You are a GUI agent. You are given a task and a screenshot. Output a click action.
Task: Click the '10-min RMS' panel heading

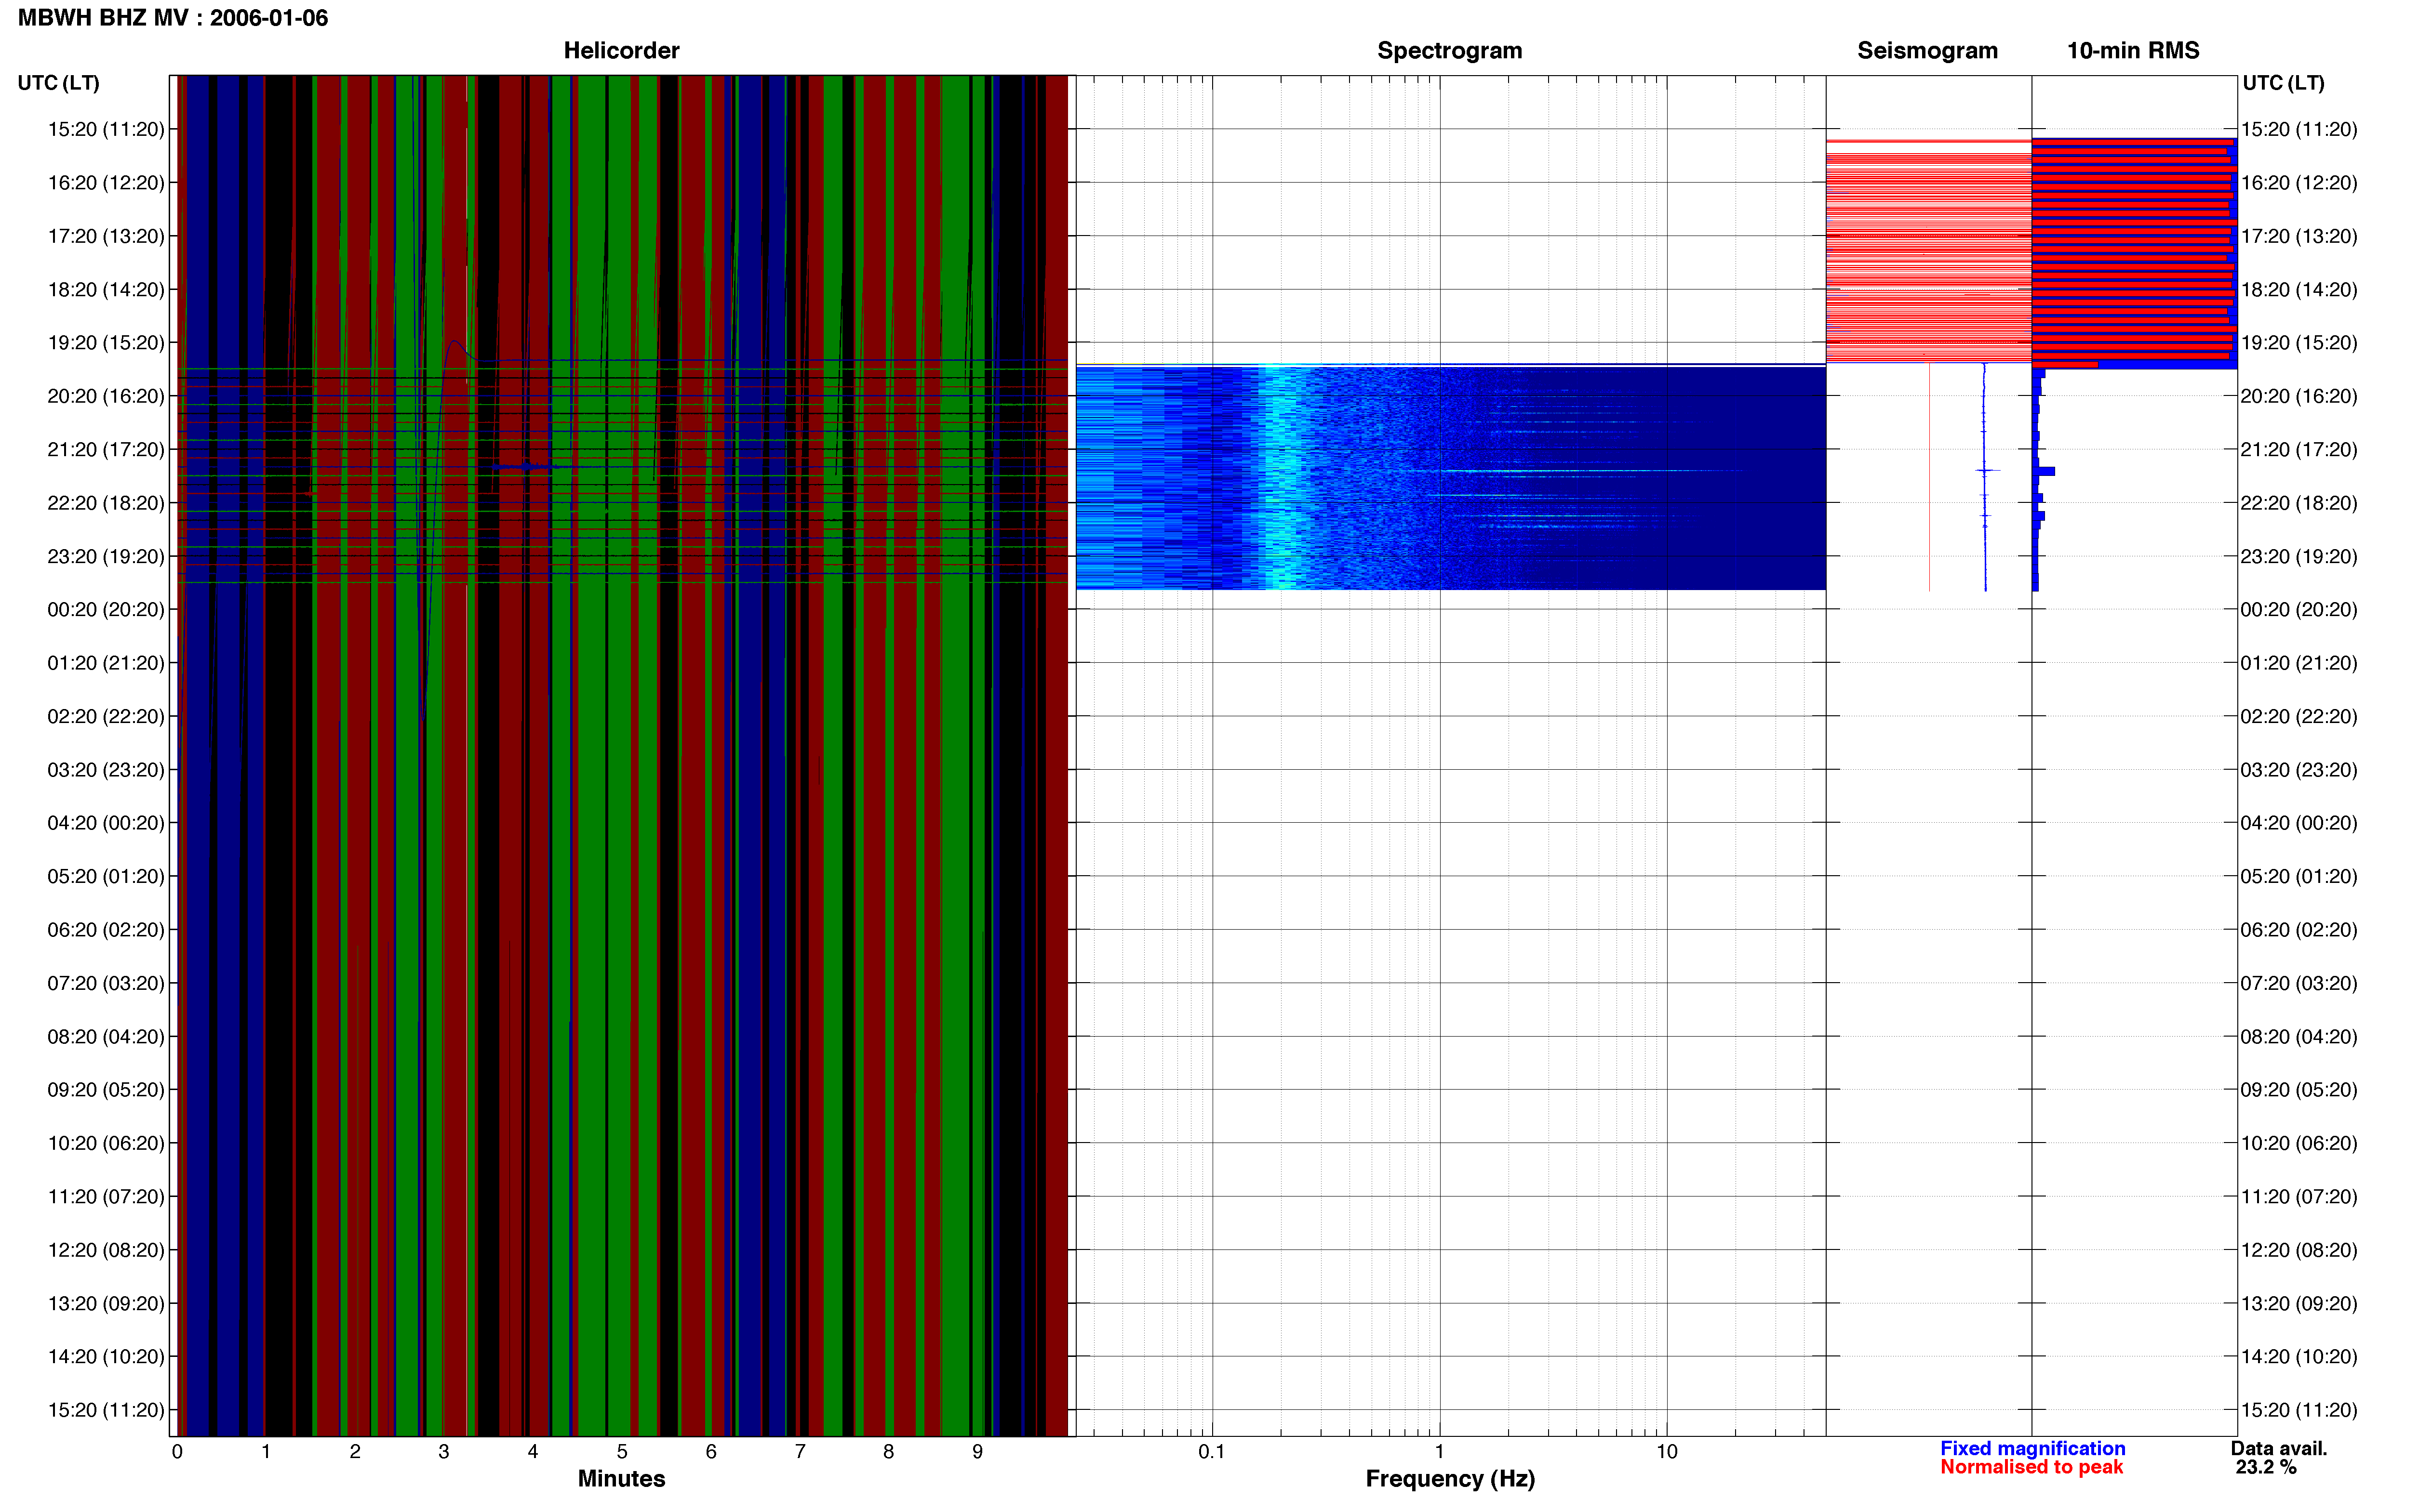2133,51
